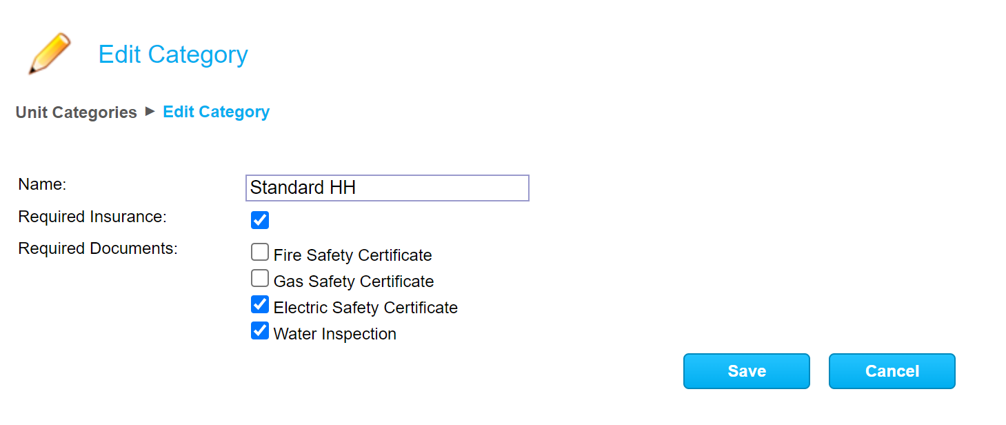Save the category changes

point(746,371)
